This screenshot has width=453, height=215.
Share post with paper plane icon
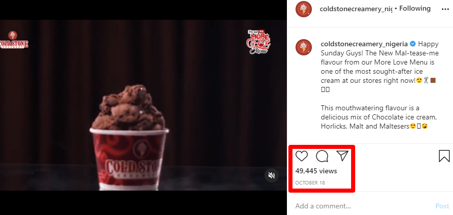tap(342, 156)
